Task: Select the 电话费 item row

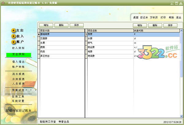Action: click(133, 56)
